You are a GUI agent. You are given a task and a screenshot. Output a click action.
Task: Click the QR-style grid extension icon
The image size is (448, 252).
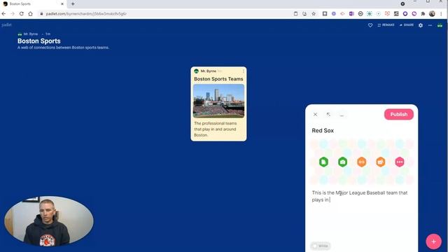point(396,13)
